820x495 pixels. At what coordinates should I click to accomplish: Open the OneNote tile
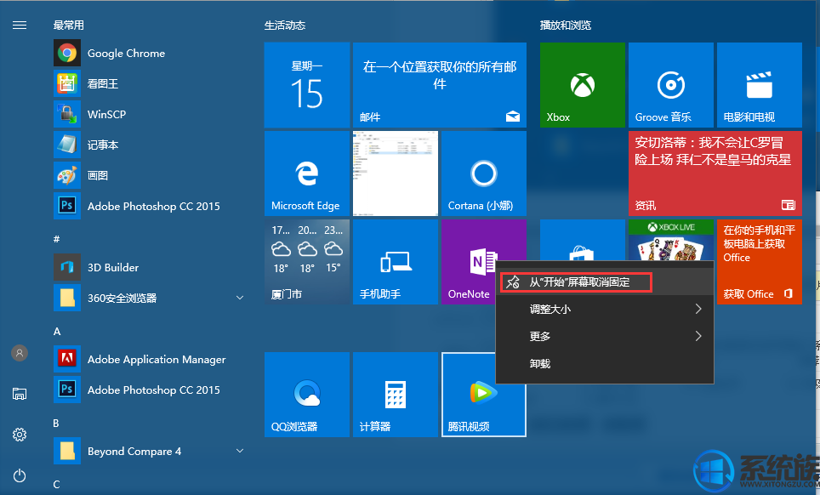[470, 262]
